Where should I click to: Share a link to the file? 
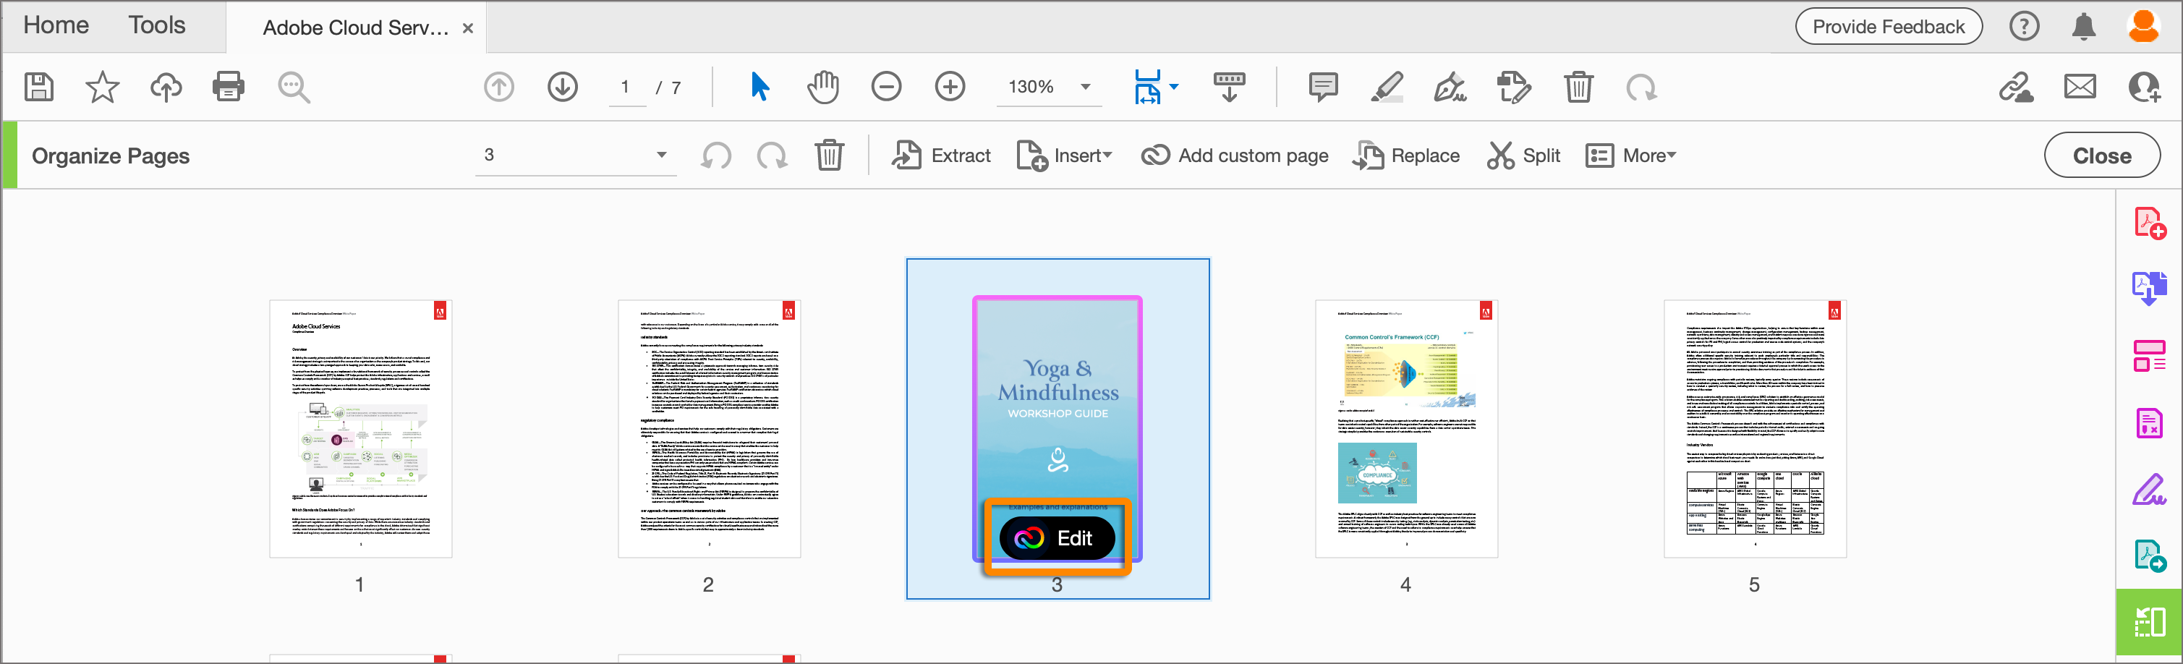click(x=2016, y=86)
